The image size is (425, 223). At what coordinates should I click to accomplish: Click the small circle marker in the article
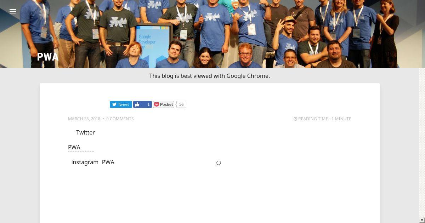coord(219,163)
